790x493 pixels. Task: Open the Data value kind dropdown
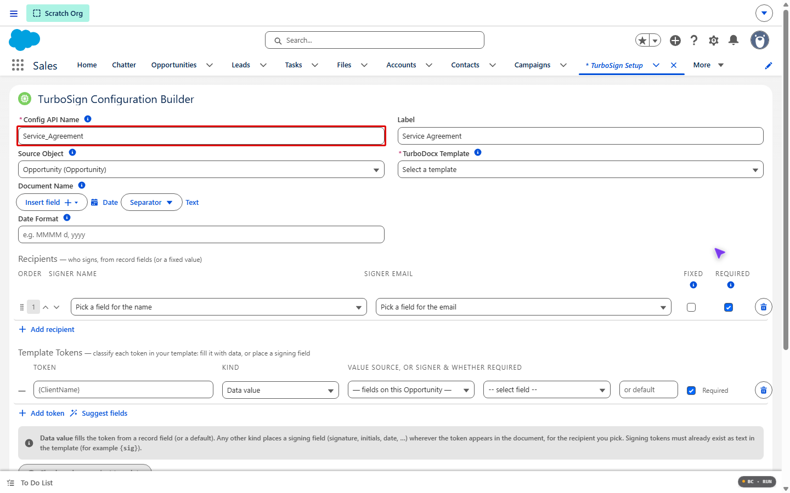280,390
